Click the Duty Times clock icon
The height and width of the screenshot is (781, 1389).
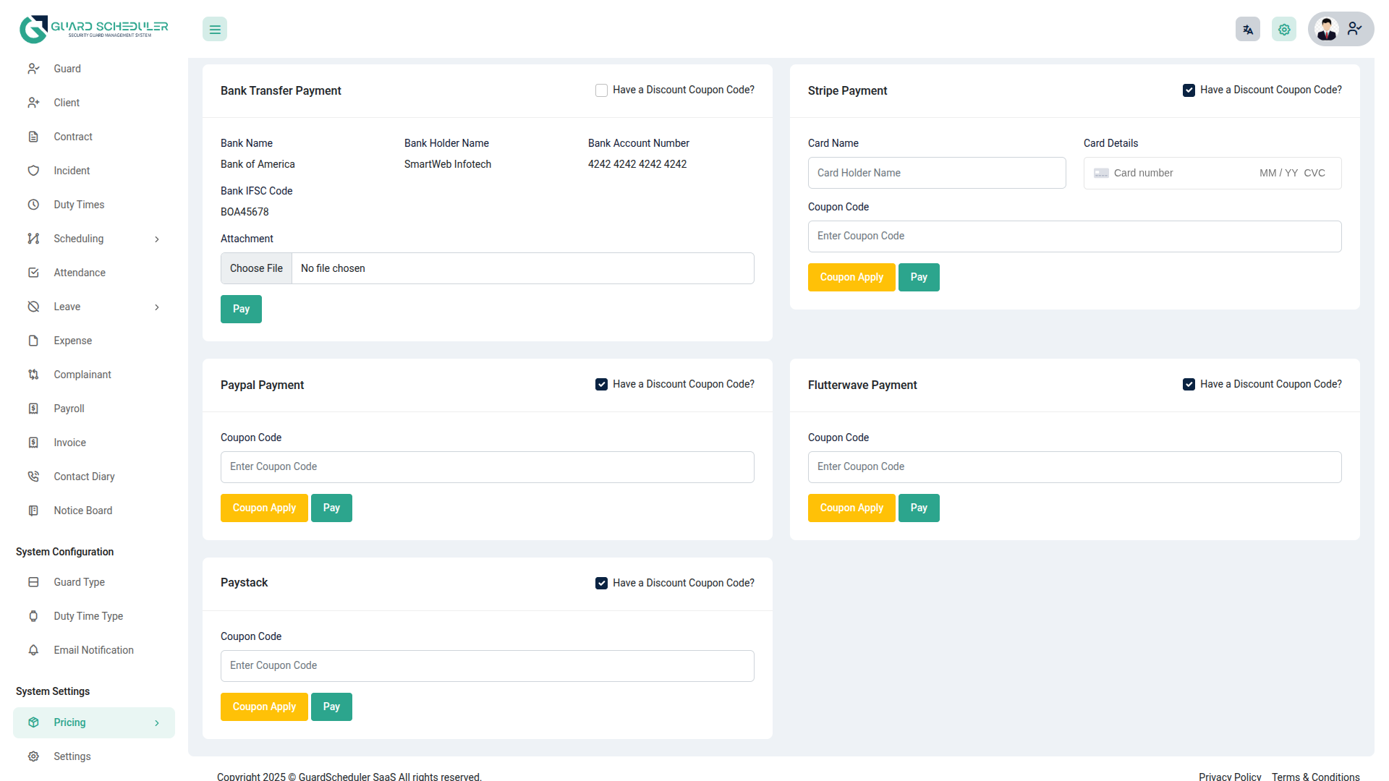click(33, 205)
